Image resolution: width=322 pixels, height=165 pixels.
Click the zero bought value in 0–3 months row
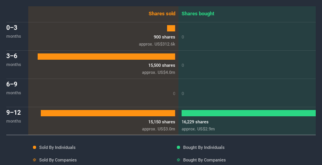point(183,37)
